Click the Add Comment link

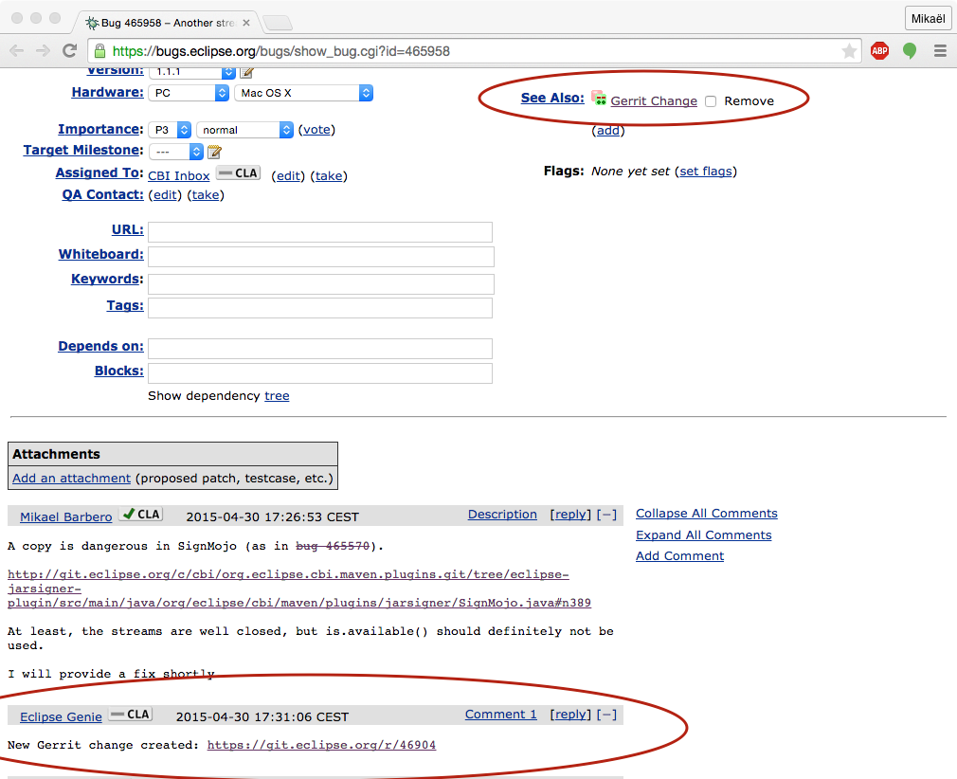pyautogui.click(x=680, y=556)
